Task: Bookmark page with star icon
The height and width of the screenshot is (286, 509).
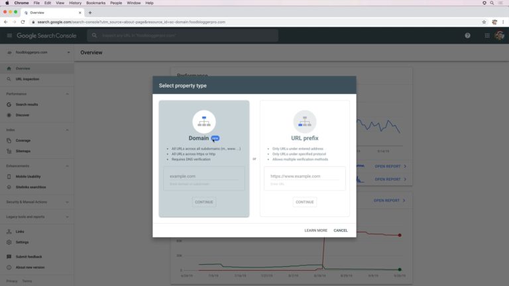Action: pyautogui.click(x=484, y=22)
